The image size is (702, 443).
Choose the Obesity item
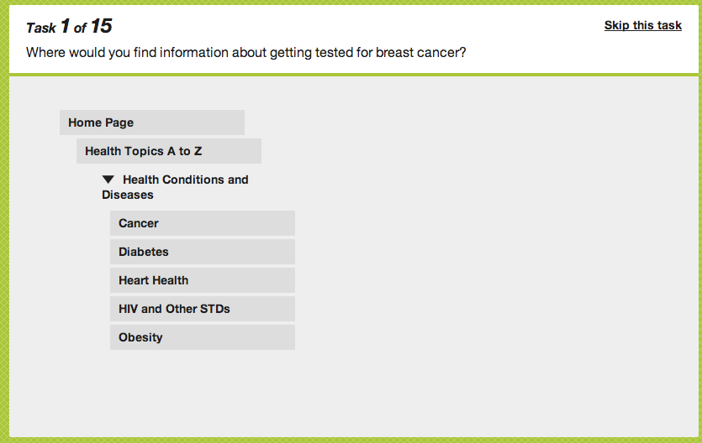202,337
